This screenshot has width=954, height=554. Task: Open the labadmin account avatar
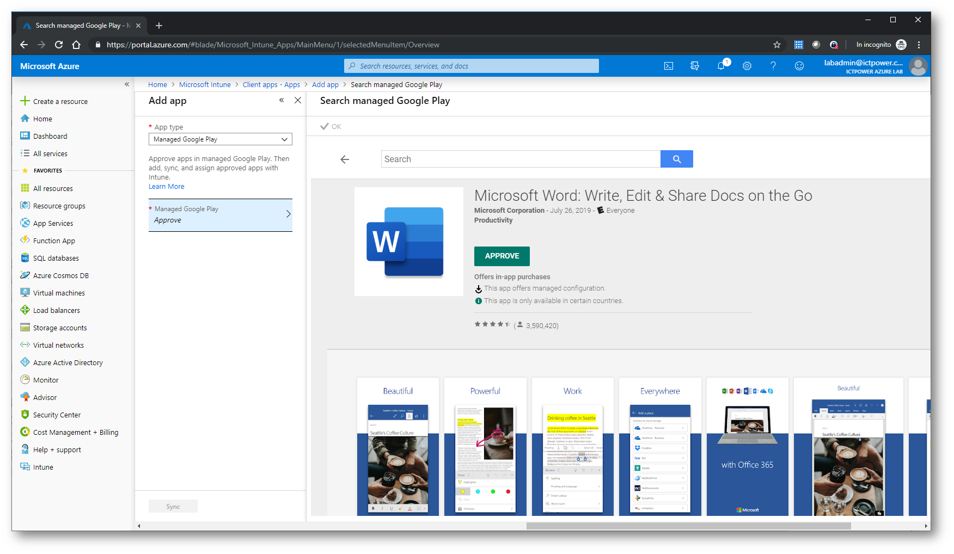(918, 66)
